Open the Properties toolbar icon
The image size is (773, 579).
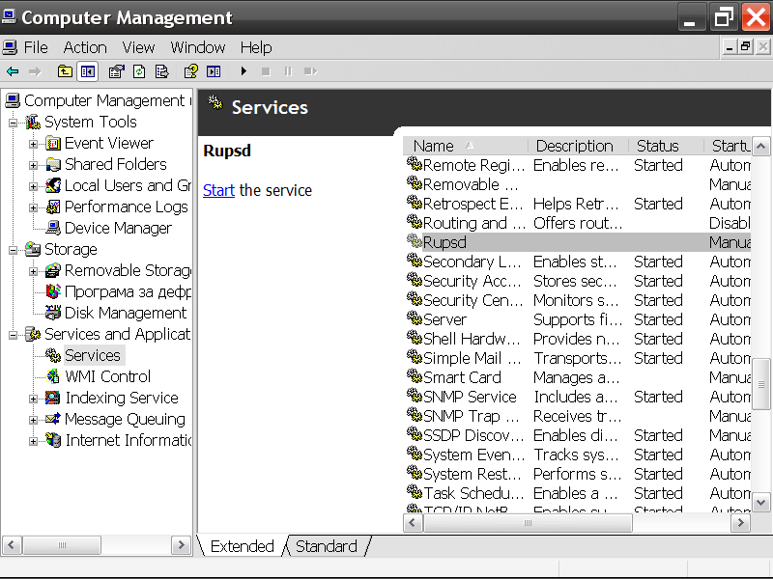click(x=116, y=71)
